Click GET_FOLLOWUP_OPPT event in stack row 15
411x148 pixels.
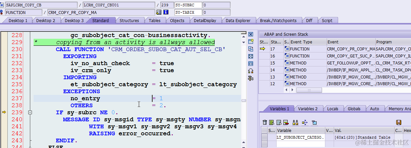pos(351,63)
